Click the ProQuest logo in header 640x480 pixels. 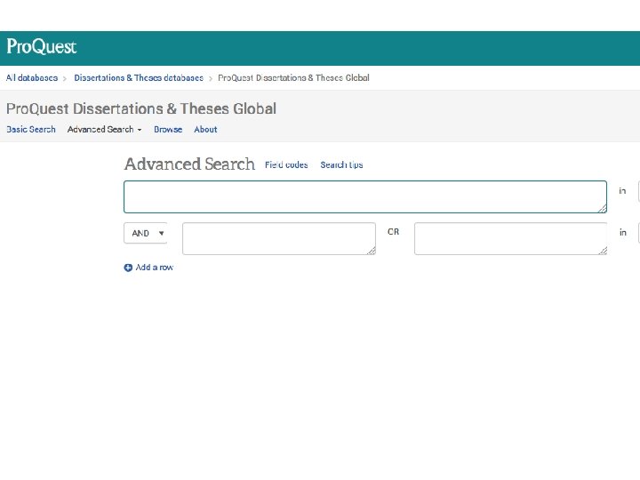point(41,46)
